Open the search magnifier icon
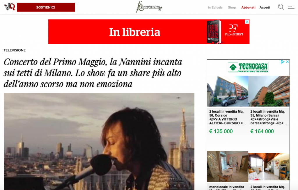 tap(281, 7)
